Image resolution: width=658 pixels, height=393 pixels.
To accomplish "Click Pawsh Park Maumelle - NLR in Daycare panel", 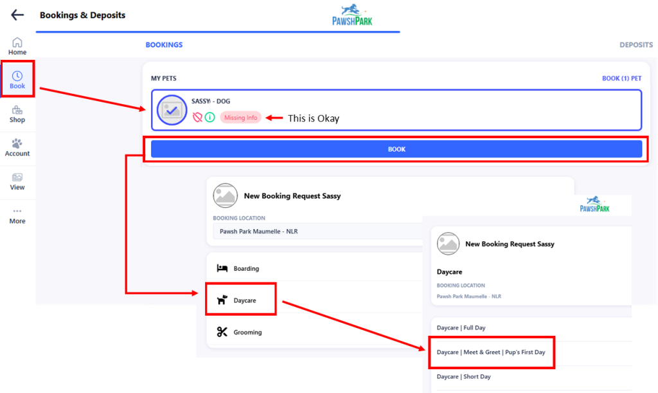I will point(468,297).
